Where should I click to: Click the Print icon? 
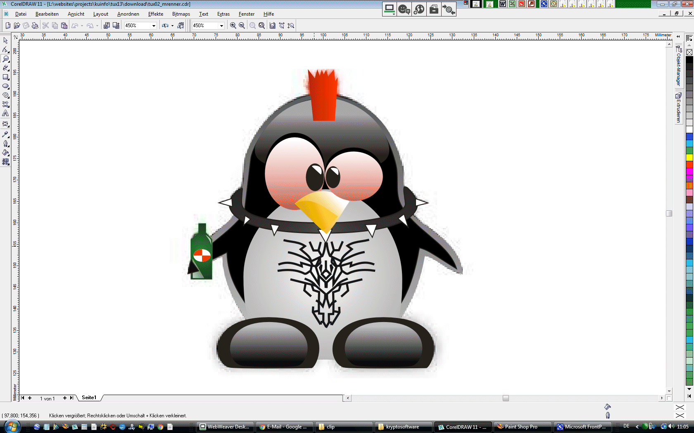click(35, 26)
